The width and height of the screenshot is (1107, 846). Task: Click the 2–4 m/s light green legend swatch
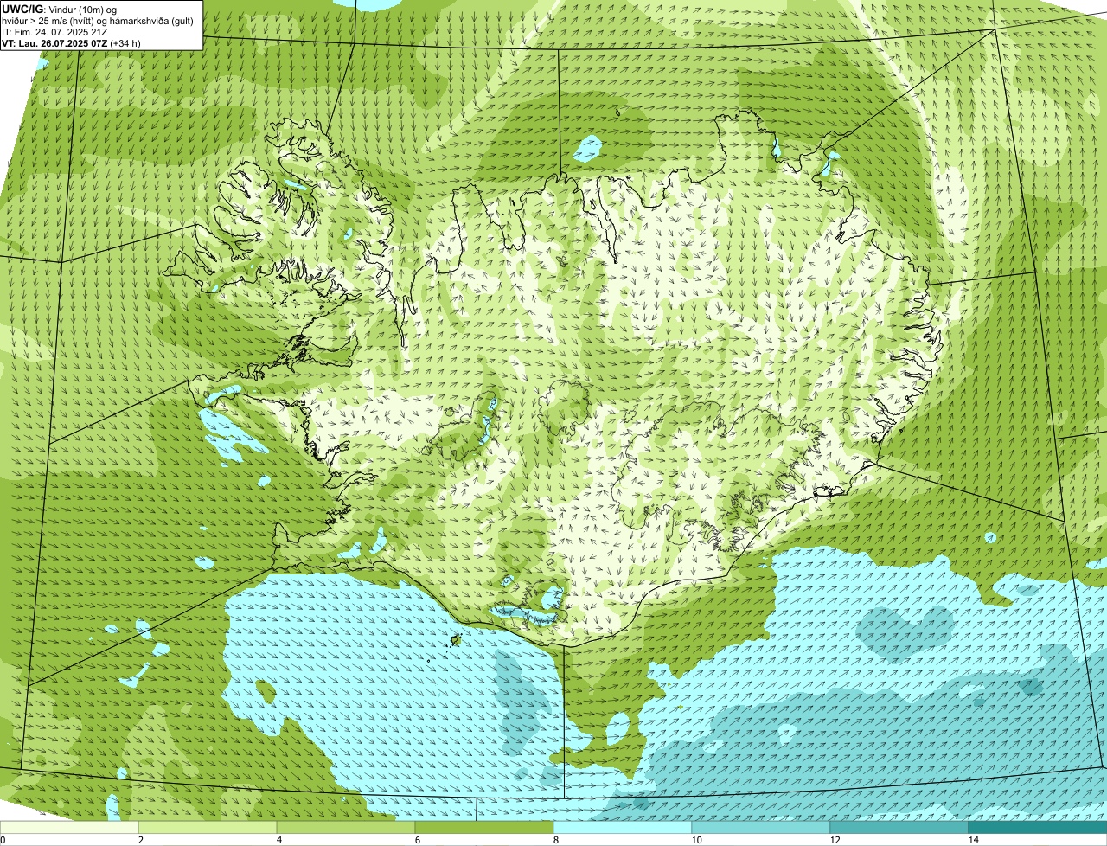tap(208, 827)
